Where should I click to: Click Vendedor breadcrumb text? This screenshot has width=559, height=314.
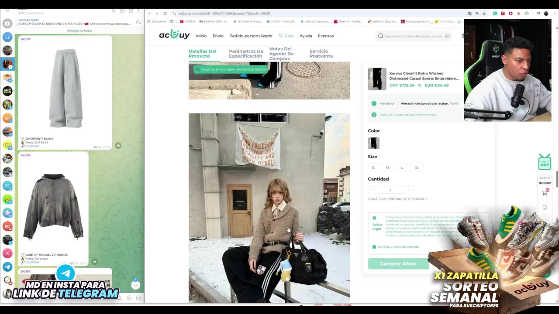tap(387, 103)
